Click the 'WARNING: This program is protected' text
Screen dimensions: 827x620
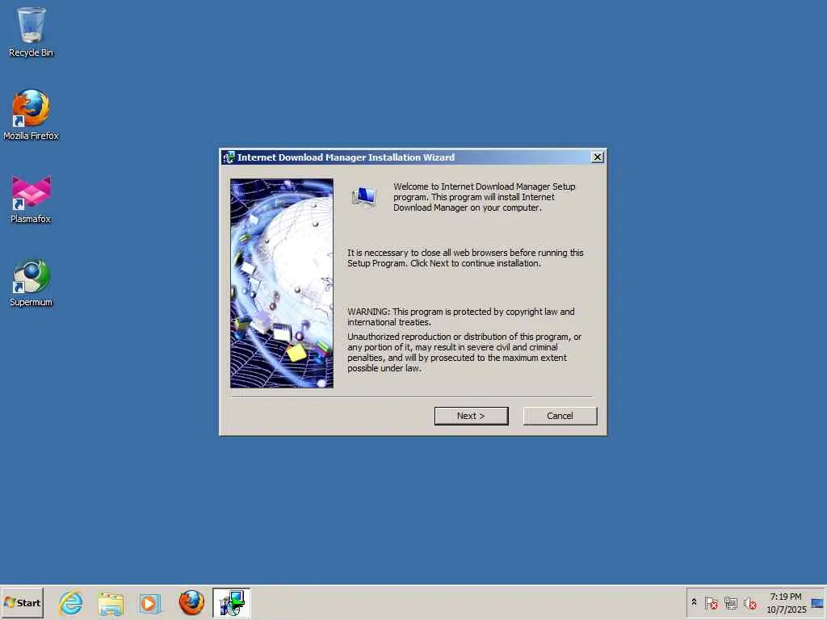(x=461, y=316)
